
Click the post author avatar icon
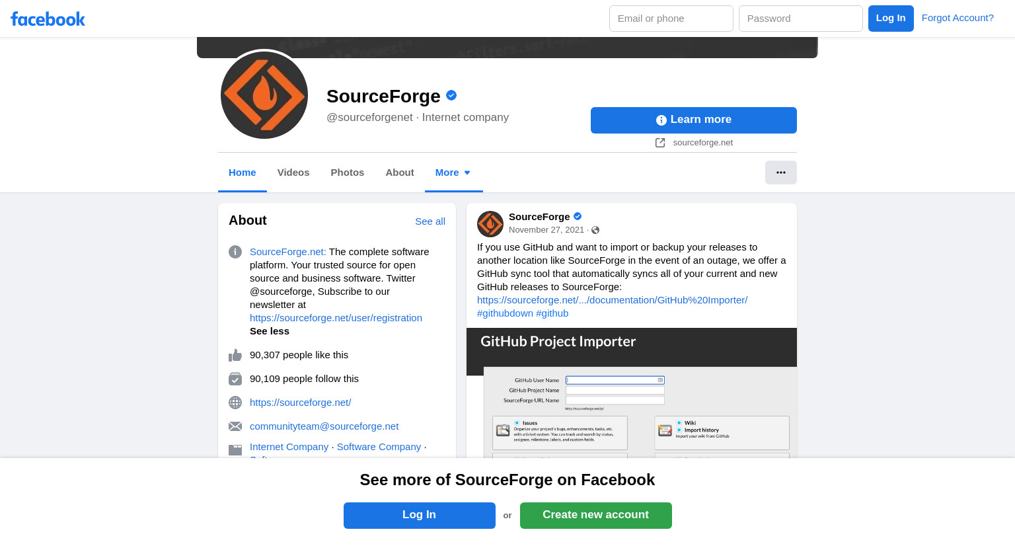pos(490,224)
